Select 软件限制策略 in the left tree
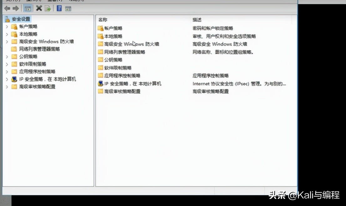This screenshot has height=206, width=346. [x=33, y=64]
